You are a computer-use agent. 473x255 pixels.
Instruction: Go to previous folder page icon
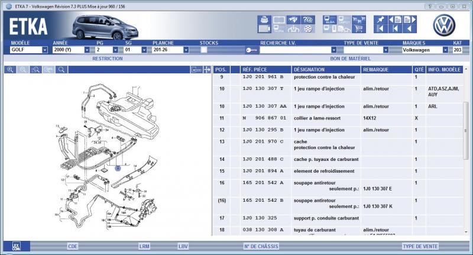click(x=395, y=20)
